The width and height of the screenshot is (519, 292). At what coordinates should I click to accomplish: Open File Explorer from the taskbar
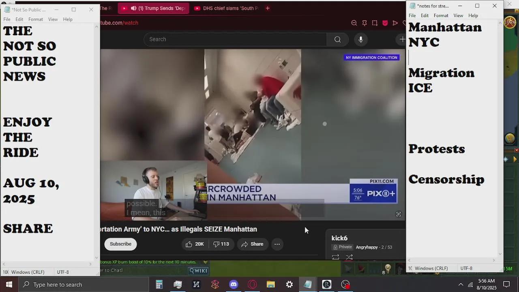[x=271, y=285]
